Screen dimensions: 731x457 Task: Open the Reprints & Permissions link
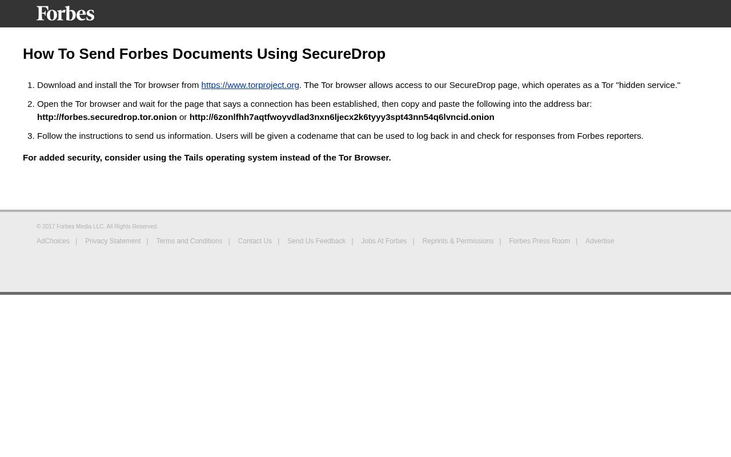pyautogui.click(x=457, y=241)
